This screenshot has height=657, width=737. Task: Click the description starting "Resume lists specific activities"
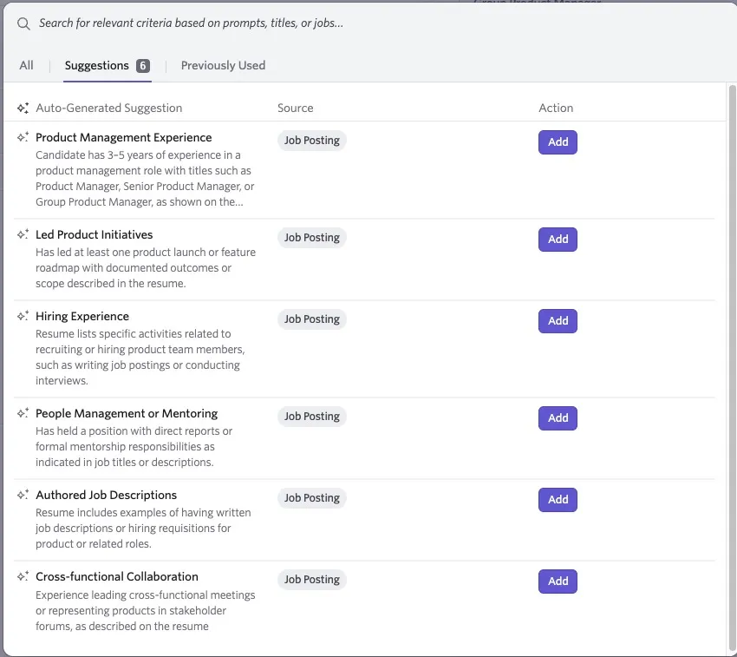(140, 358)
